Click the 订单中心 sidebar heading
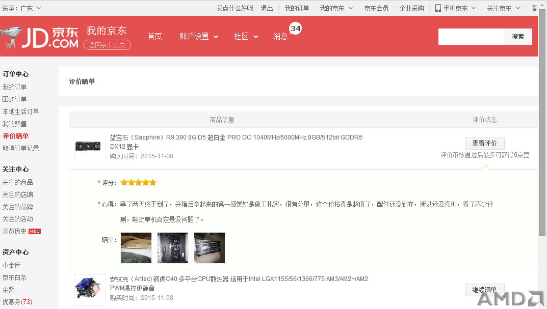547x309 pixels. click(x=15, y=74)
